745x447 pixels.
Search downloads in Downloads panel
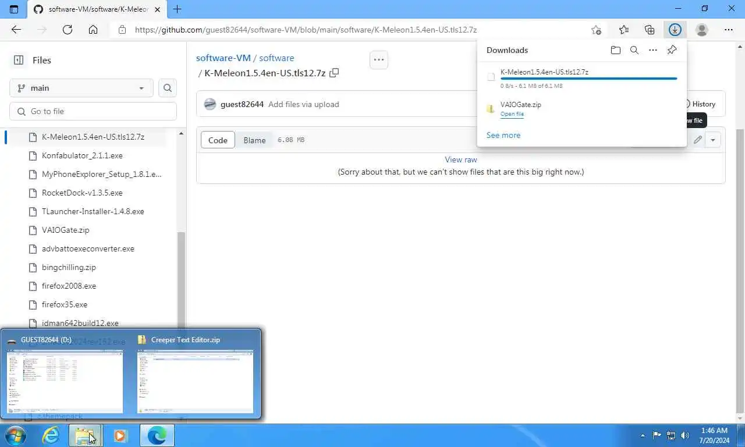[634, 50]
